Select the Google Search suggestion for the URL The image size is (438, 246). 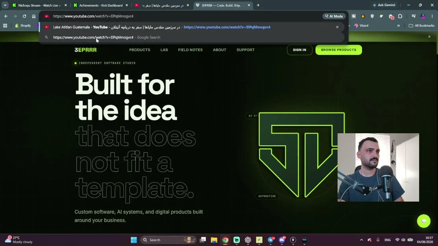tap(192, 37)
